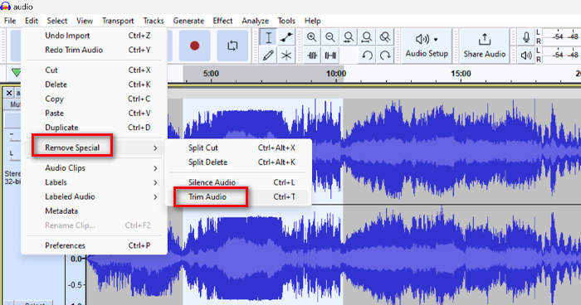This screenshot has width=581, height=305.
Task: Choose Trim Audio
Action: [x=238, y=196]
